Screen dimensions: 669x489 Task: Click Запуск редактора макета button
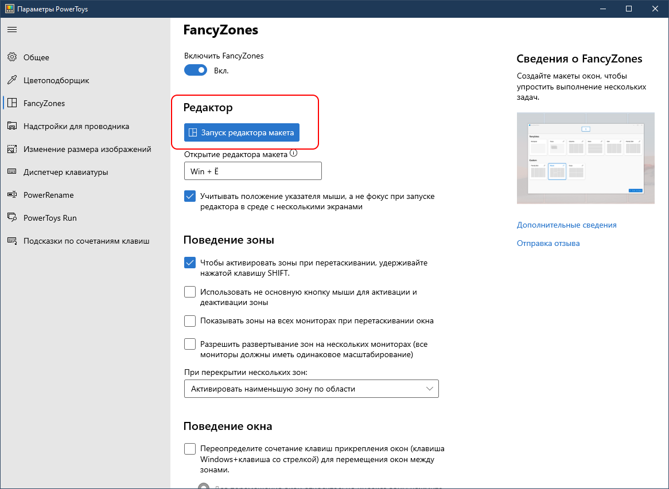(242, 132)
